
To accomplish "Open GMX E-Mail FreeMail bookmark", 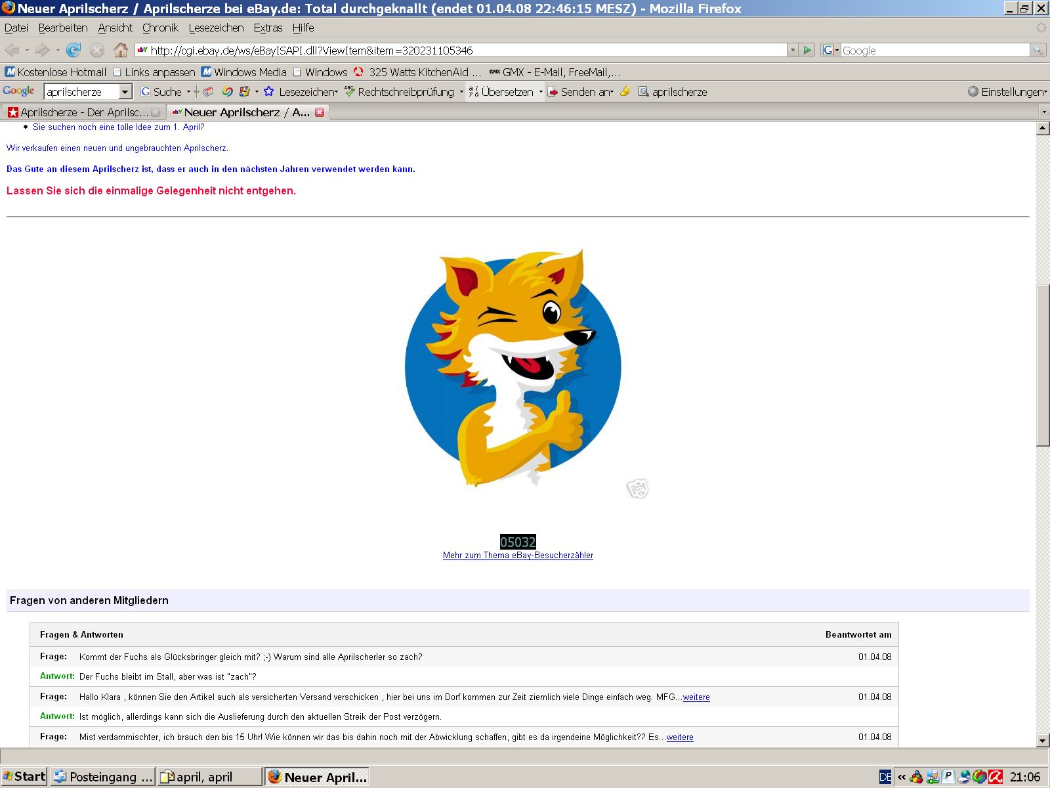I will point(555,72).
